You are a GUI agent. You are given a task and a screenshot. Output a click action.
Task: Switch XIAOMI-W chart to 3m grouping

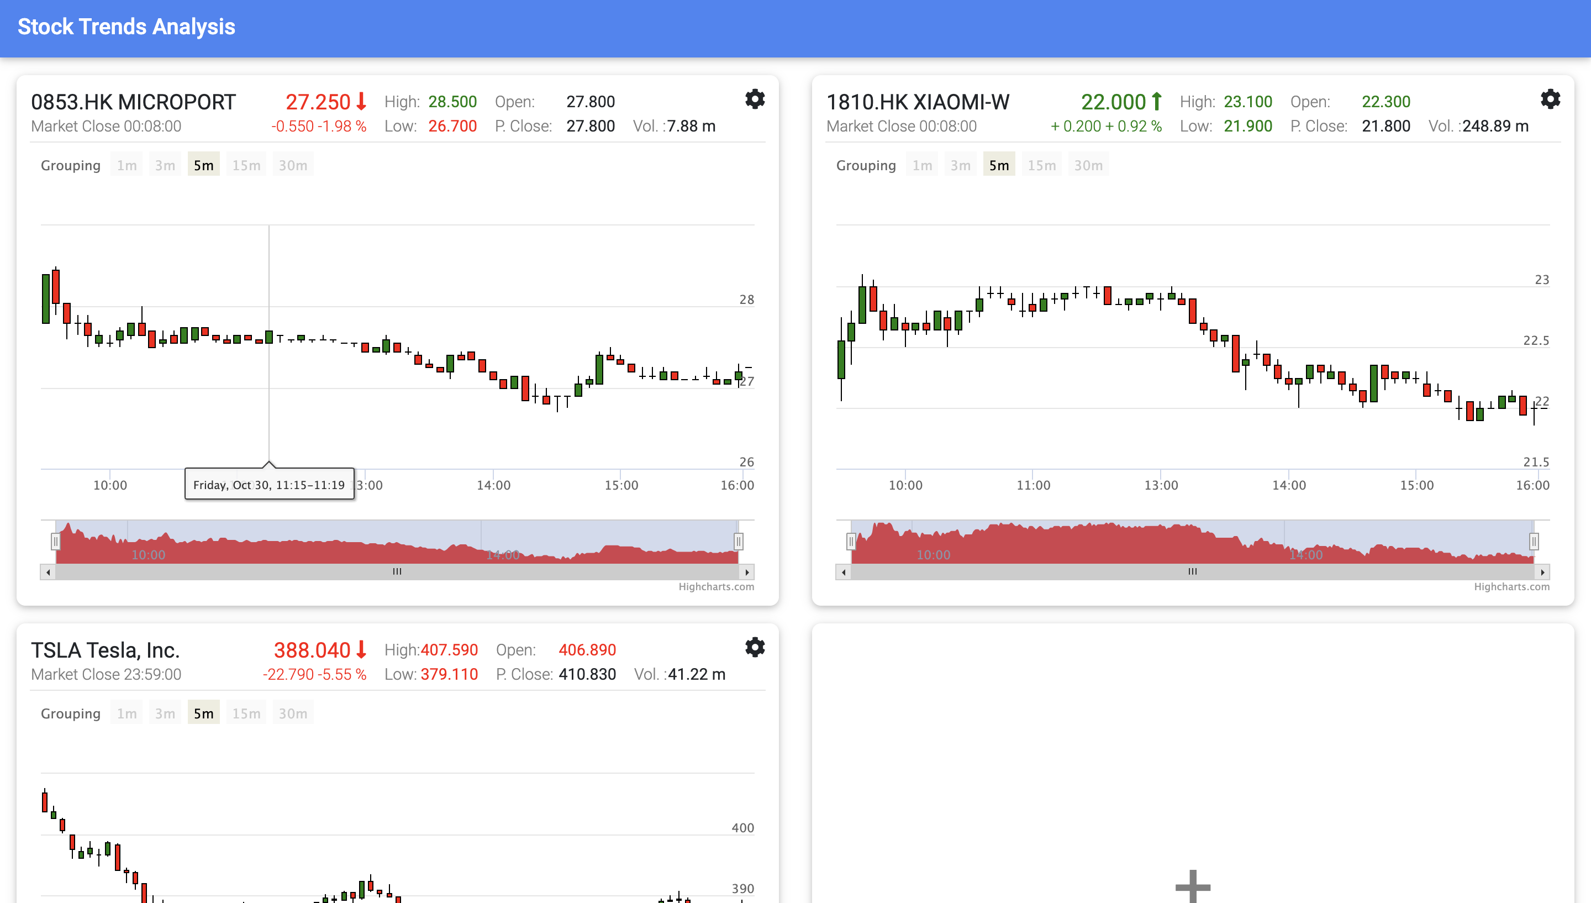(x=960, y=165)
